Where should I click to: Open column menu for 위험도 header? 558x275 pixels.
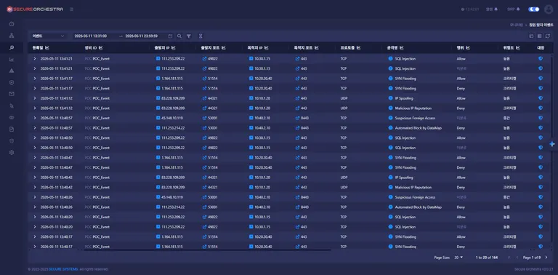518,47
